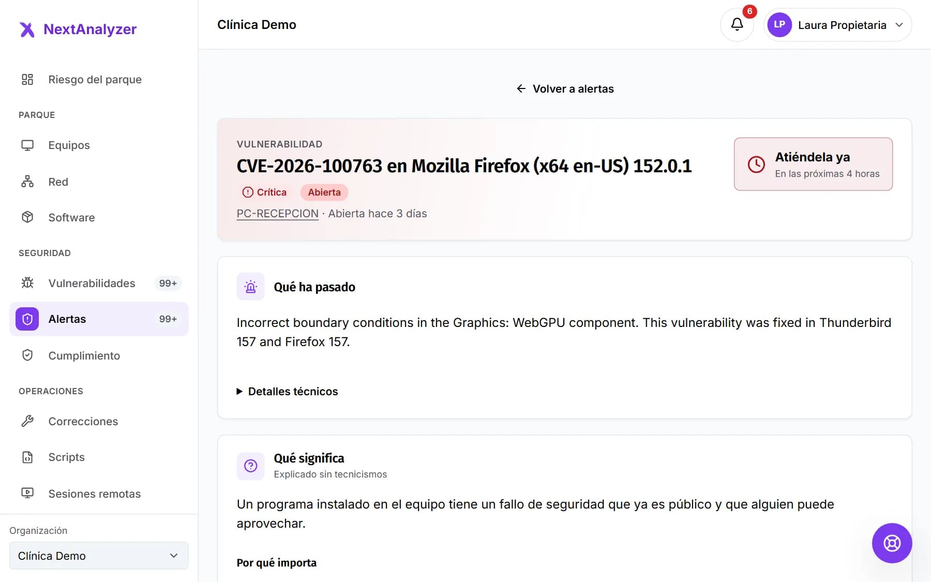
Task: Open the floating help lifebuoy button
Action: (892, 543)
